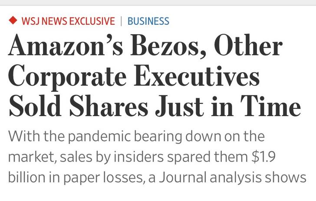Click the word Executives in the headline

pyautogui.click(x=197, y=76)
